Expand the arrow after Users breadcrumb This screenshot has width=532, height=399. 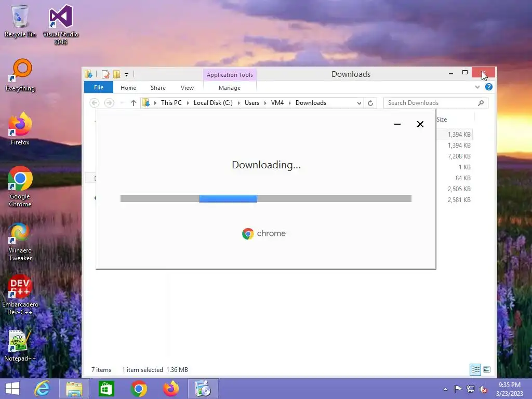pyautogui.click(x=265, y=103)
